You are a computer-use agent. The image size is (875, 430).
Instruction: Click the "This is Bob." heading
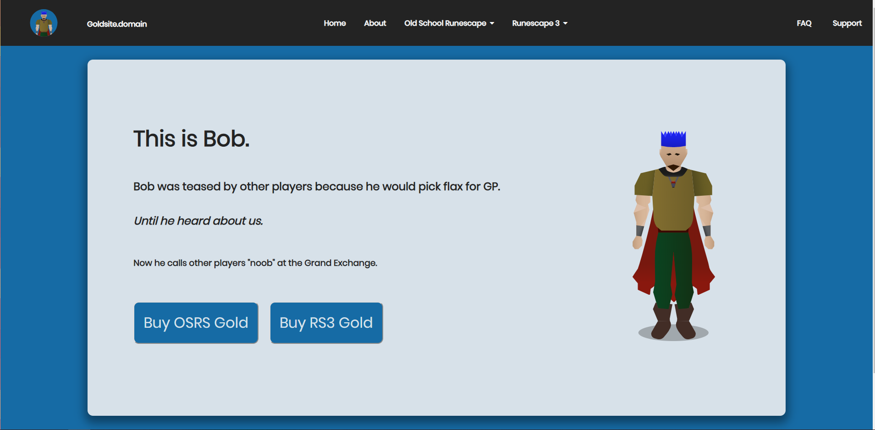[x=192, y=138]
